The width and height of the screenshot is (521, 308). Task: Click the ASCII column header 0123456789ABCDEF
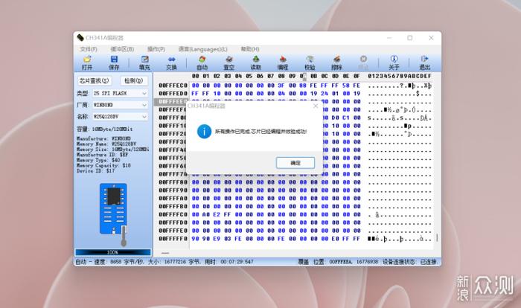tap(400, 76)
